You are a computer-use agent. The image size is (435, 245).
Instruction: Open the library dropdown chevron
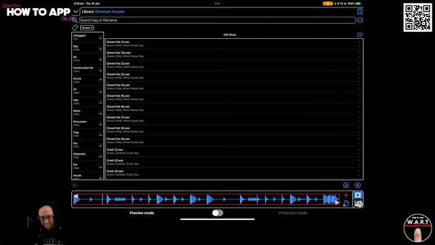click(x=75, y=12)
